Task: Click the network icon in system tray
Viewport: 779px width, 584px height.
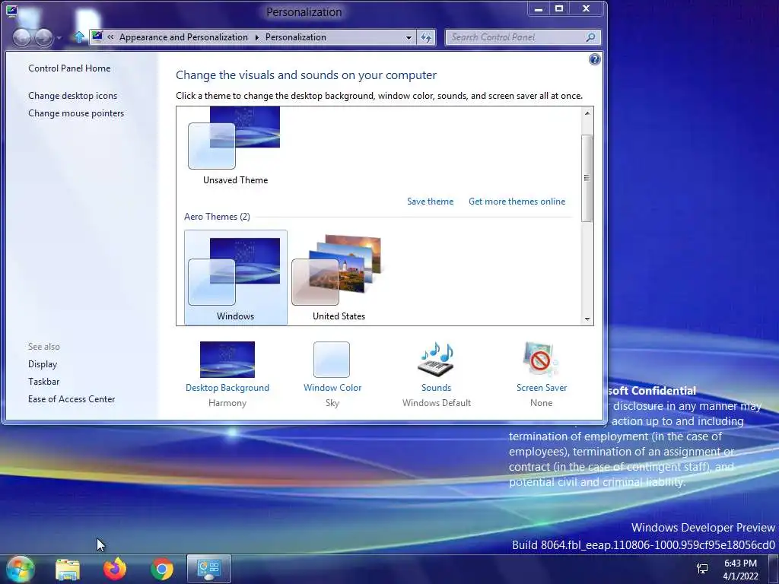Action: (x=702, y=569)
